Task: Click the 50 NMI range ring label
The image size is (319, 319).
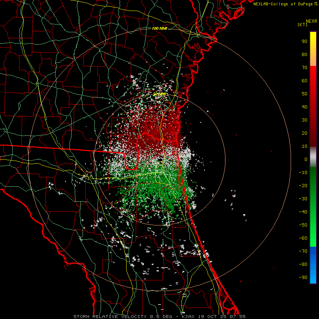Action: (x=159, y=94)
